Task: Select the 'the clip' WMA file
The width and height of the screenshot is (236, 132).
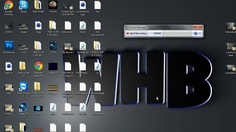Action: tap(83, 107)
